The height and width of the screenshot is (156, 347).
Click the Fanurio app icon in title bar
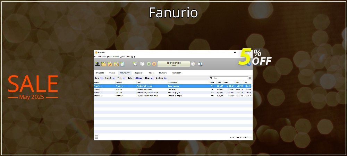coord(96,52)
